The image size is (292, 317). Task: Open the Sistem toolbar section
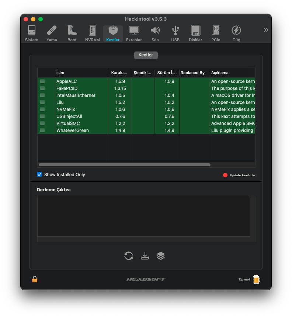tap(32, 33)
